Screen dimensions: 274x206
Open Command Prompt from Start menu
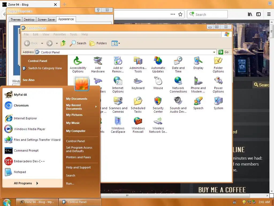click(x=32, y=150)
